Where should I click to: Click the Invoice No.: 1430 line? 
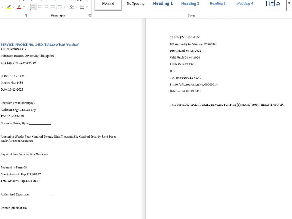(12, 83)
